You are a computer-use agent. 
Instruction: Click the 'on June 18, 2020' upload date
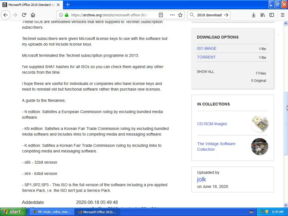tap(213, 187)
